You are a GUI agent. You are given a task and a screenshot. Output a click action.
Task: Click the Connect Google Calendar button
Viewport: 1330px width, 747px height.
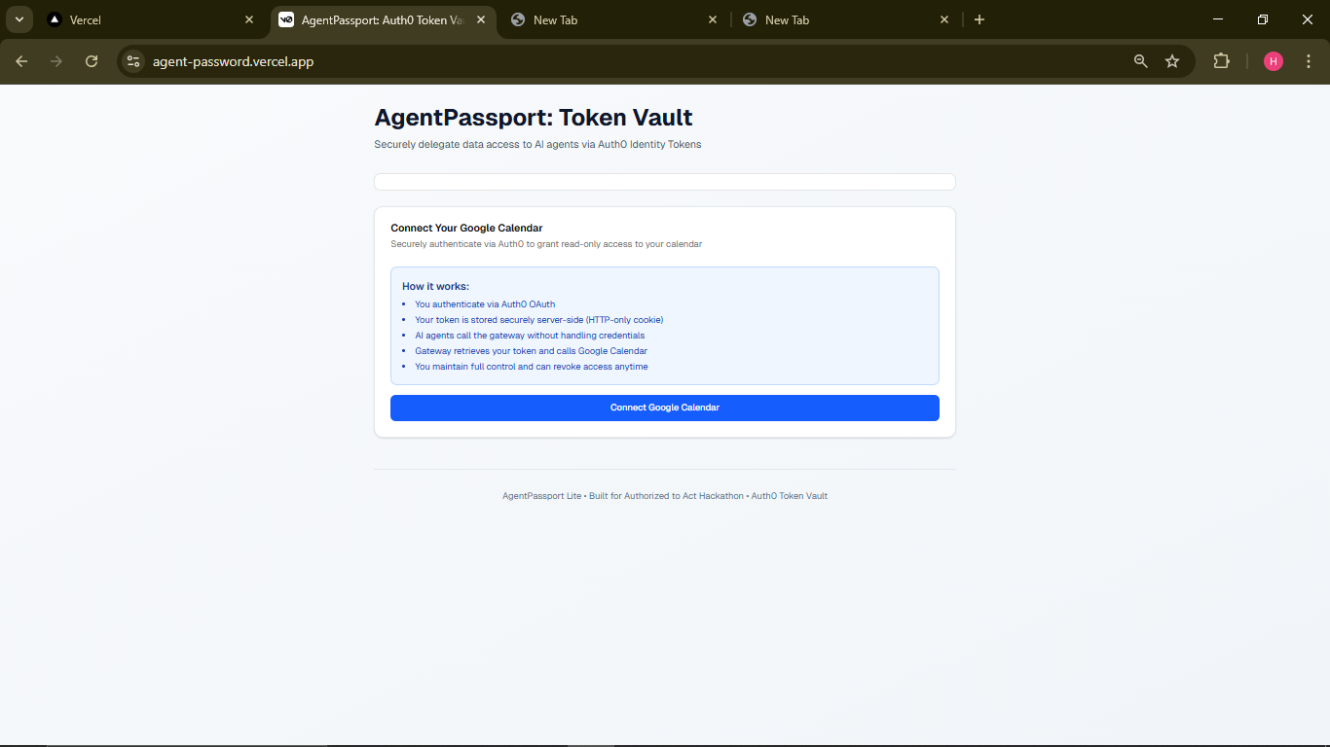665,408
